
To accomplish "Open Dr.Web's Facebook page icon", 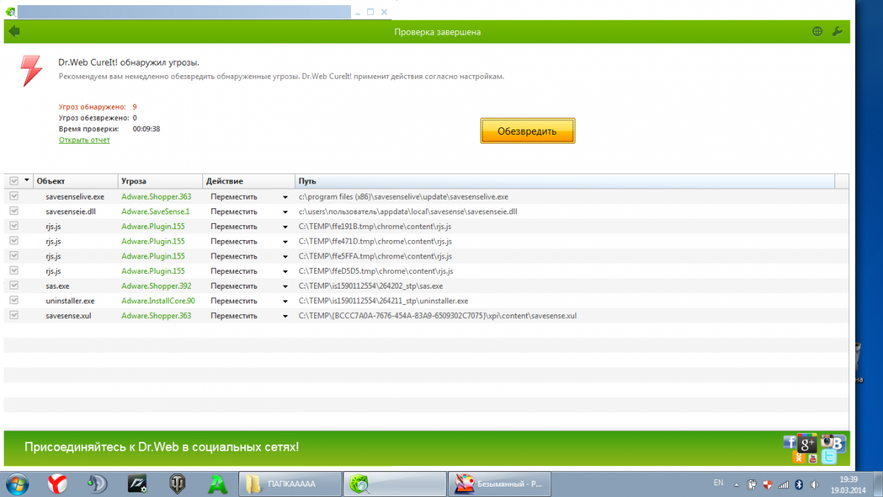I will (x=790, y=442).
